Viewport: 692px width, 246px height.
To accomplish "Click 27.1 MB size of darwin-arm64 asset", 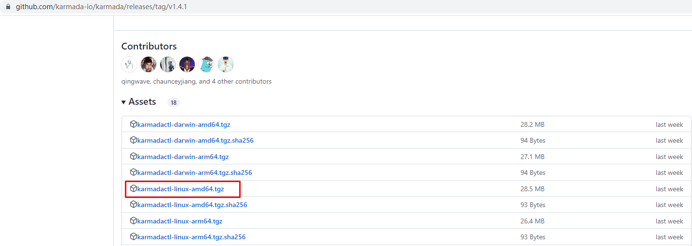I will coord(532,157).
